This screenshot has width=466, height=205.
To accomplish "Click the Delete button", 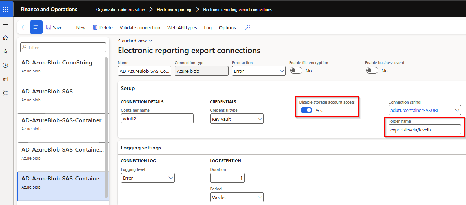I will [x=102, y=28].
